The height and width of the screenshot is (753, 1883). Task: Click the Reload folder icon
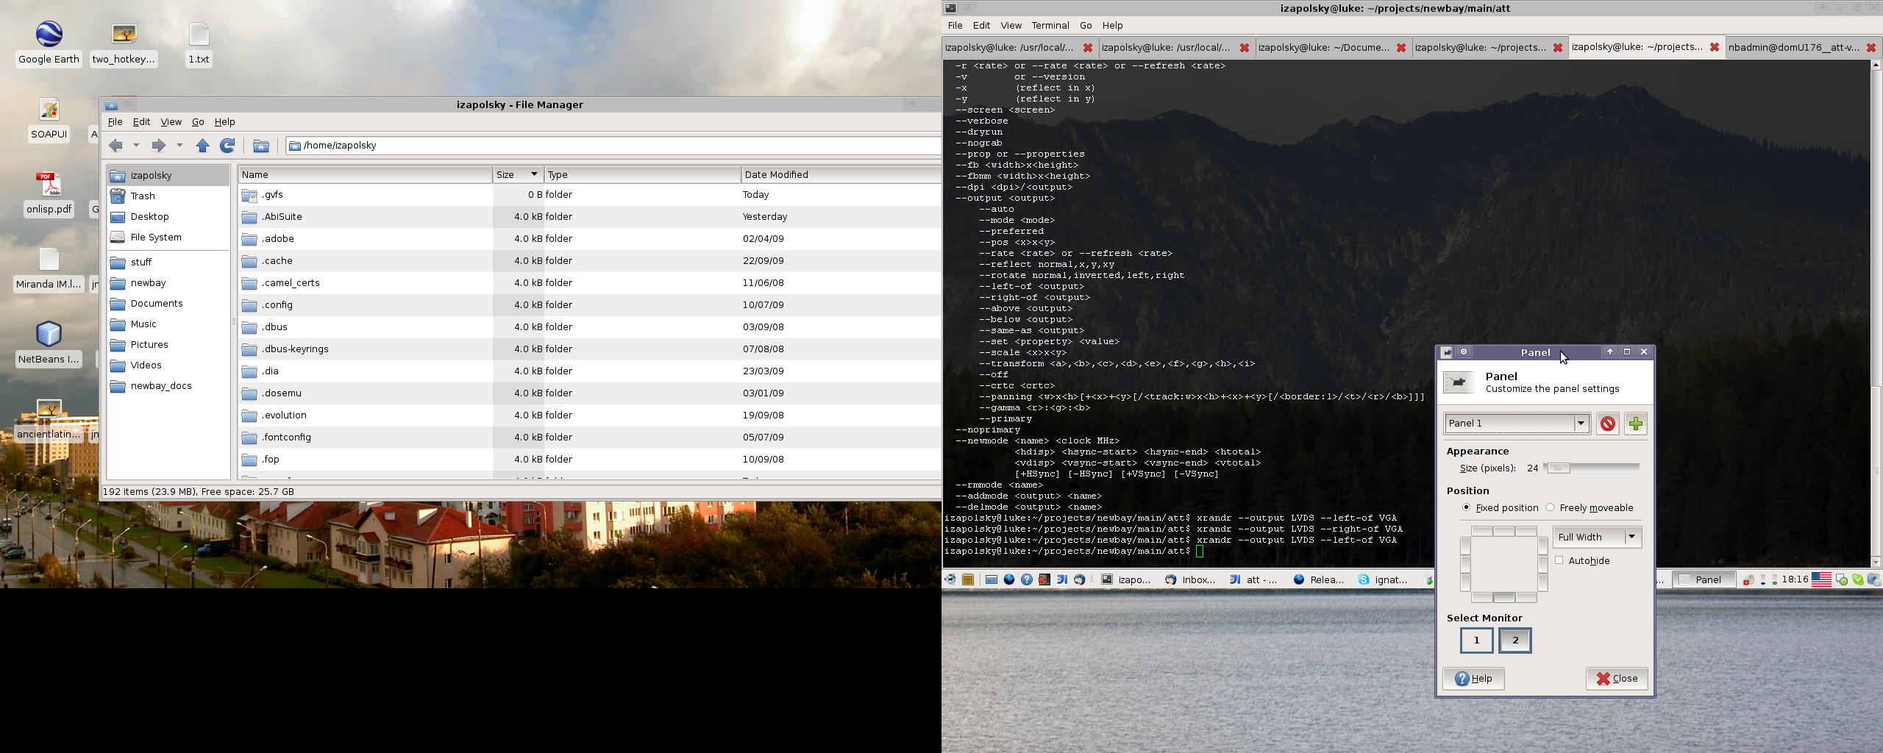click(228, 146)
